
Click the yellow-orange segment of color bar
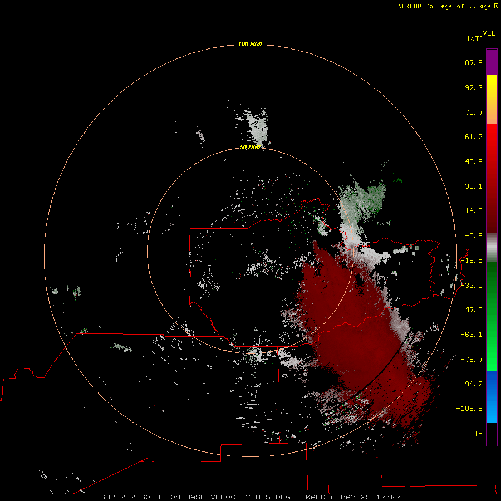click(492, 99)
